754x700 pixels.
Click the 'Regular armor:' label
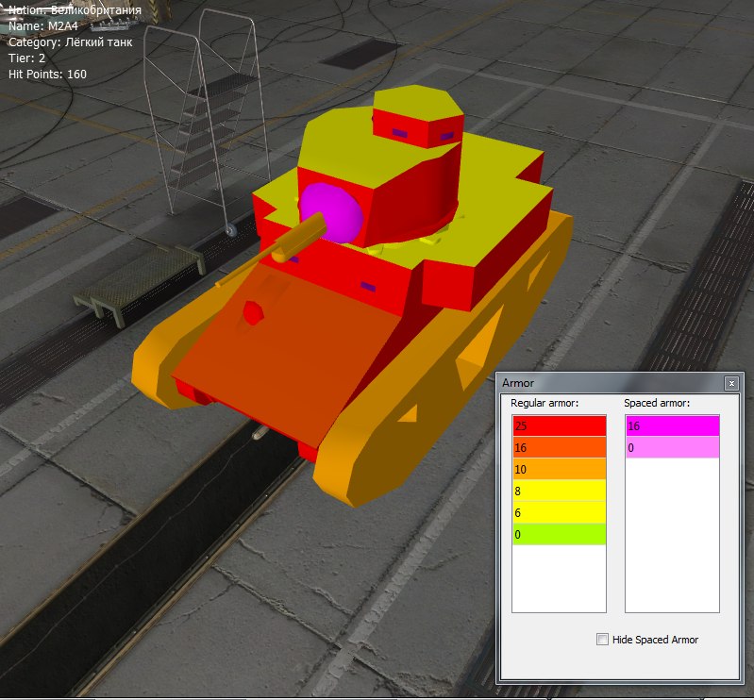(545, 403)
